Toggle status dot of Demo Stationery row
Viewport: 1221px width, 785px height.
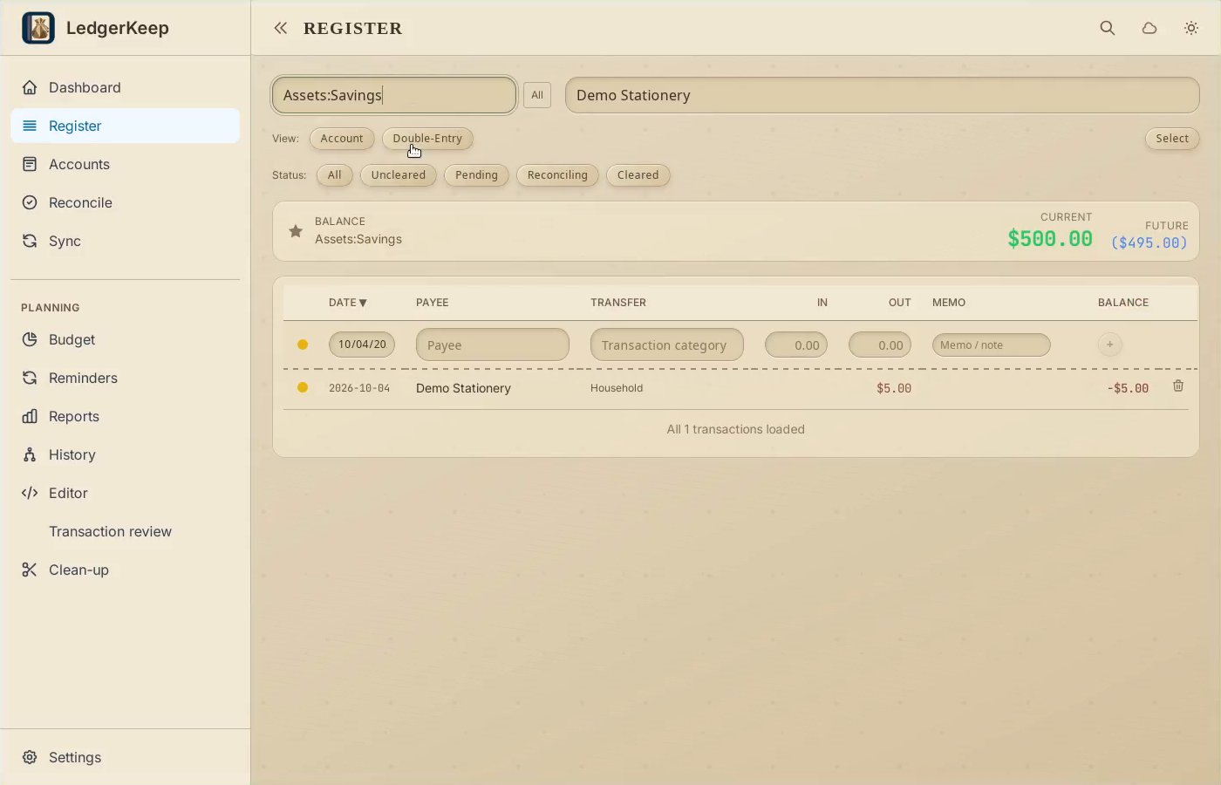point(303,387)
